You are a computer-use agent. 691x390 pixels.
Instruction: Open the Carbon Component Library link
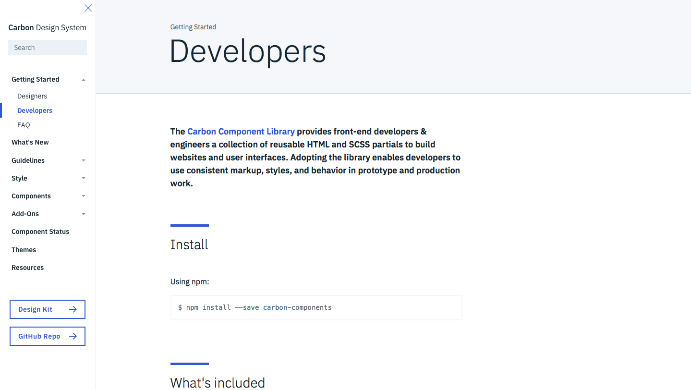(241, 131)
